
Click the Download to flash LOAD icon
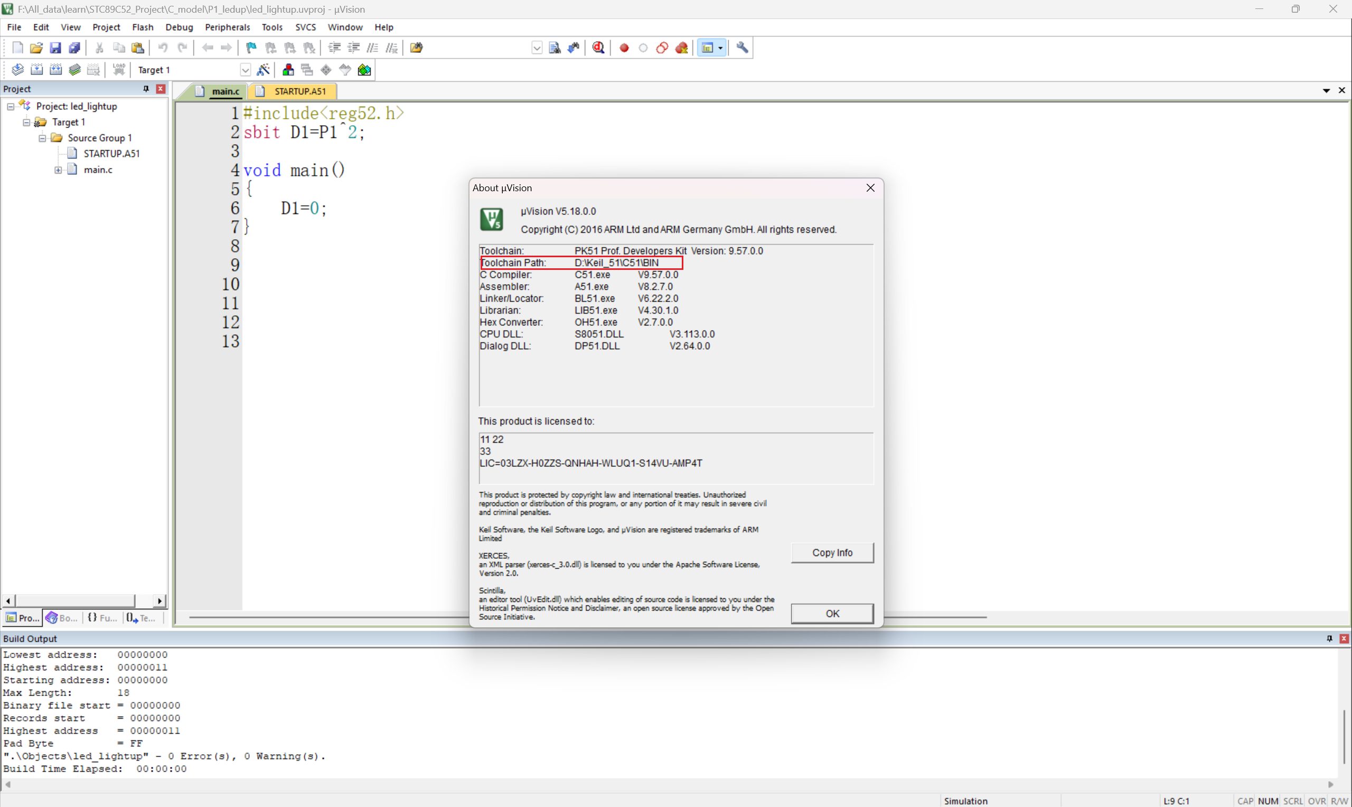(118, 70)
